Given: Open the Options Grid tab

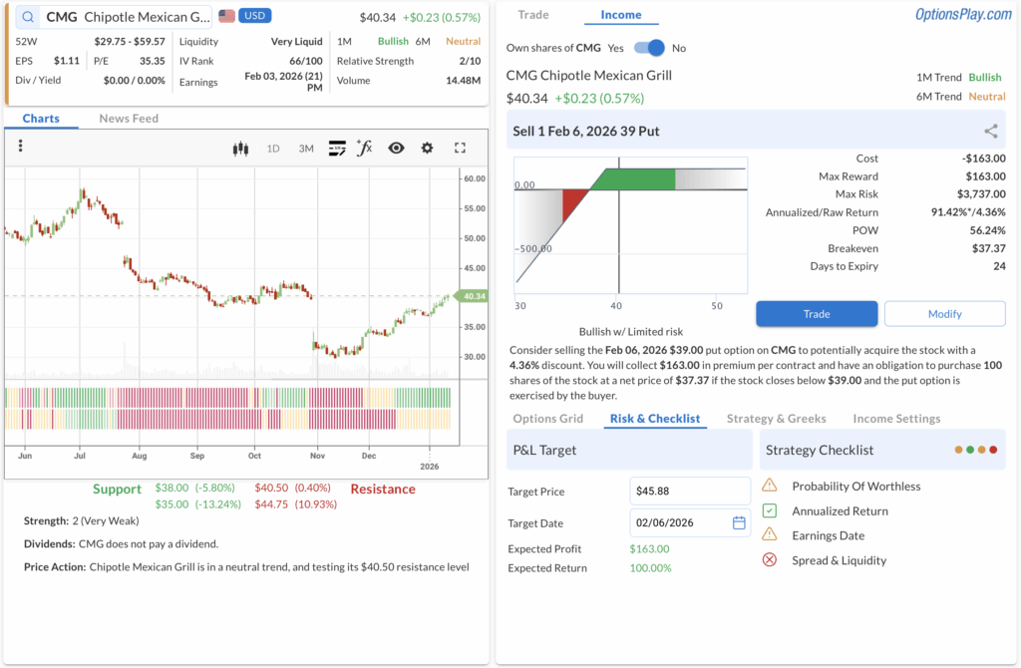Looking at the screenshot, I should point(547,419).
